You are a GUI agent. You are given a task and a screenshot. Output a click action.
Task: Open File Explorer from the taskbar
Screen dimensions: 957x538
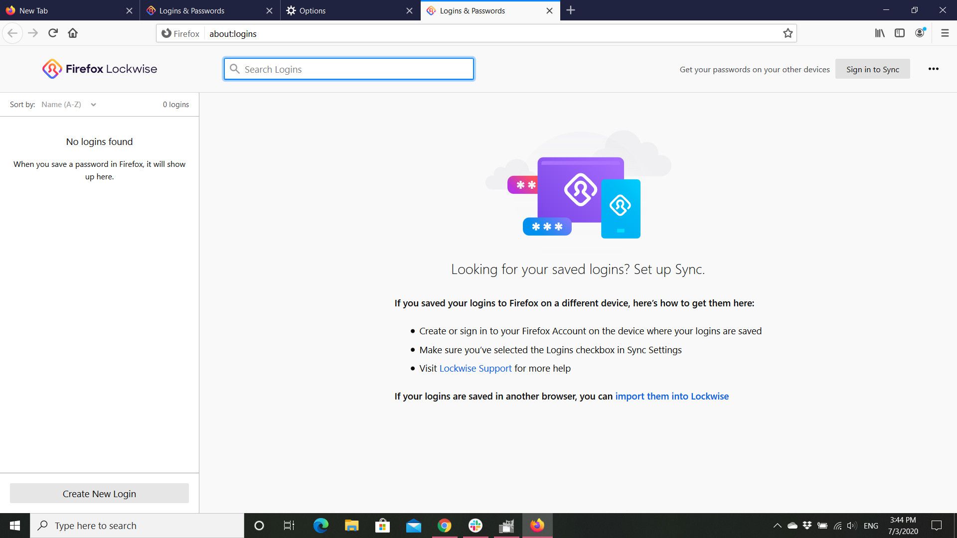point(351,526)
